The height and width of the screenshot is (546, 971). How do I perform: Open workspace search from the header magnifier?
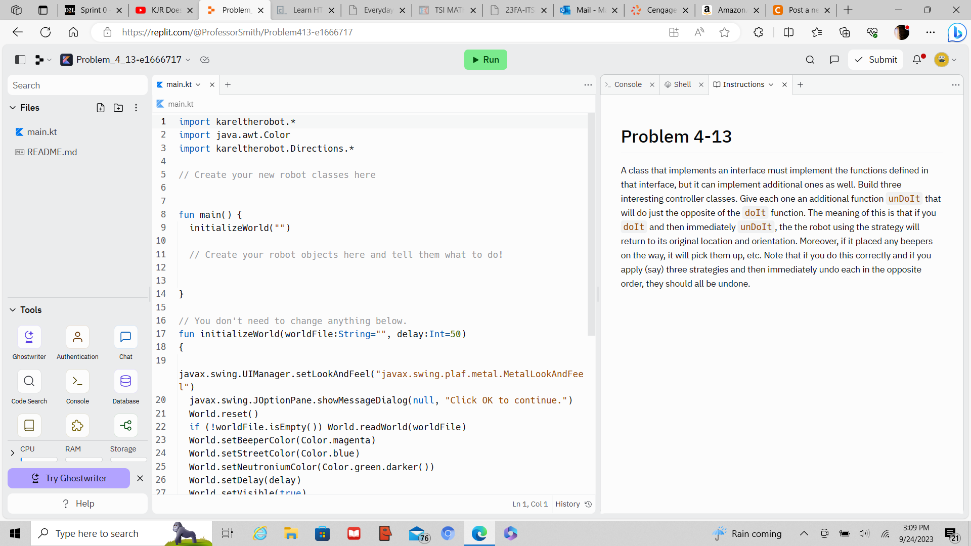(x=810, y=59)
